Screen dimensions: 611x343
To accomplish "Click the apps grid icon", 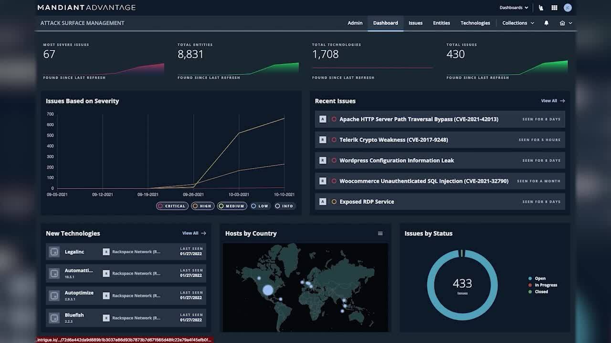I will (554, 8).
